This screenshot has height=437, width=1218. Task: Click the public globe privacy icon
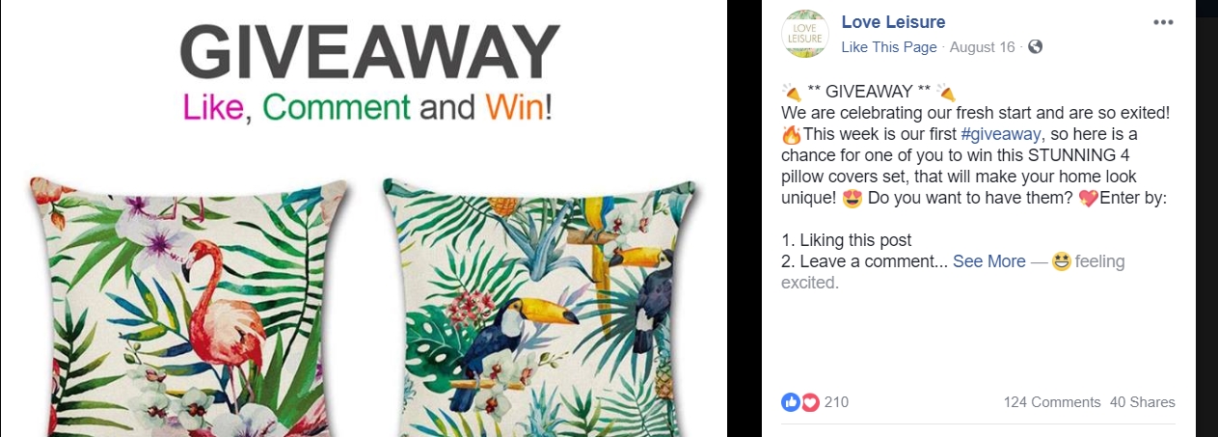click(x=1035, y=46)
